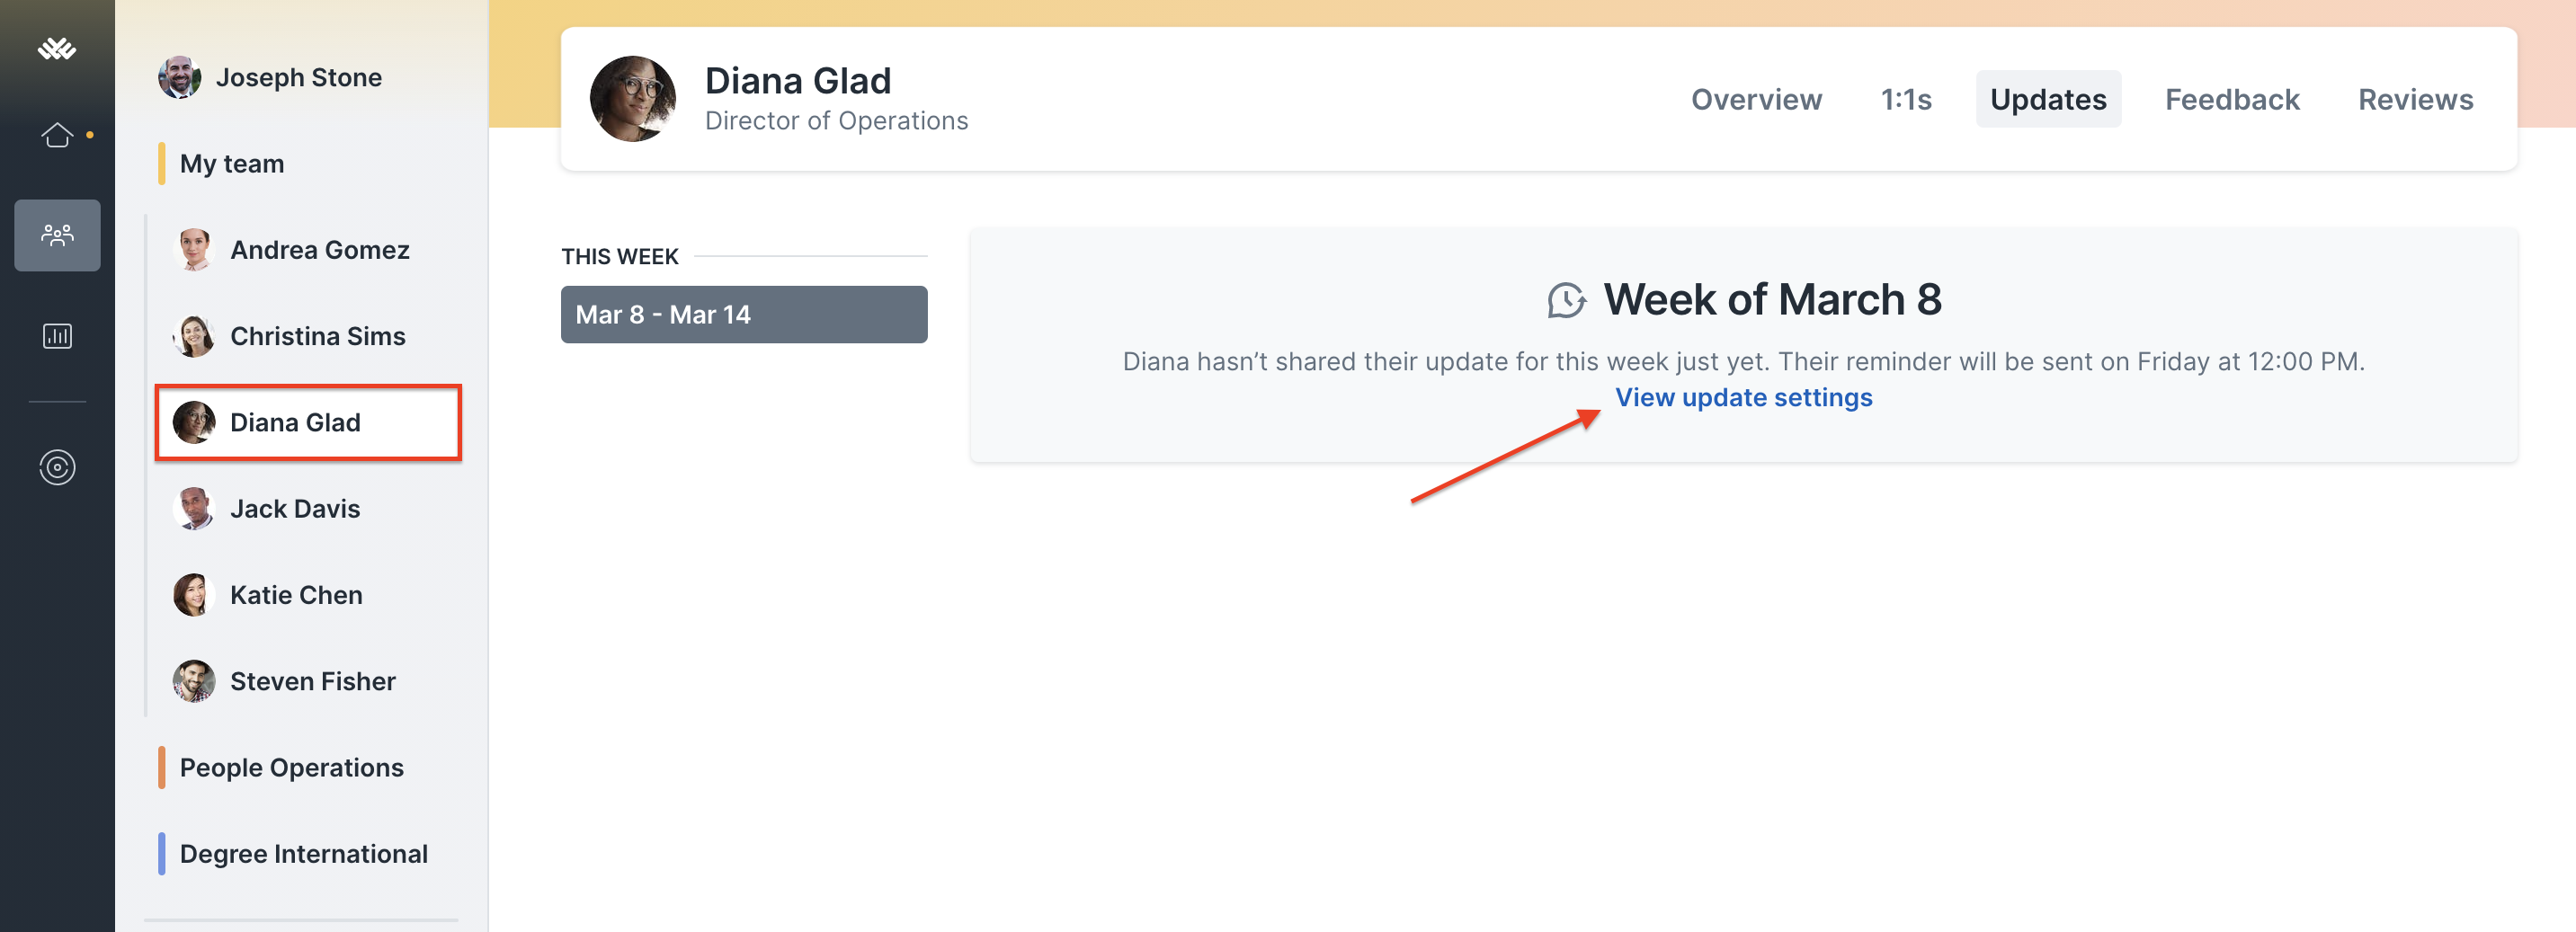The height and width of the screenshot is (932, 2576).
Task: Expand the People Operations group
Action: (x=291, y=767)
